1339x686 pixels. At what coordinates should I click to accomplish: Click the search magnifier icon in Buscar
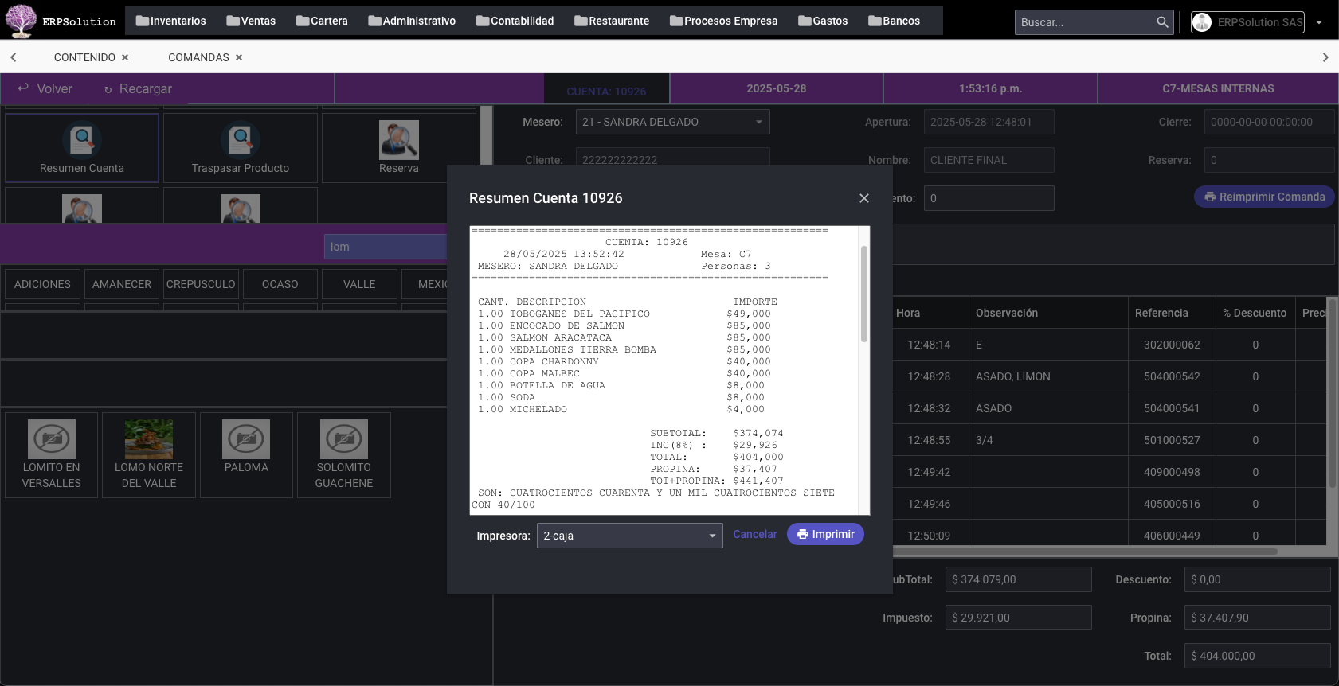click(x=1162, y=22)
